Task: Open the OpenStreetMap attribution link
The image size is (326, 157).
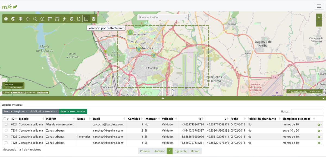Action: point(299,92)
